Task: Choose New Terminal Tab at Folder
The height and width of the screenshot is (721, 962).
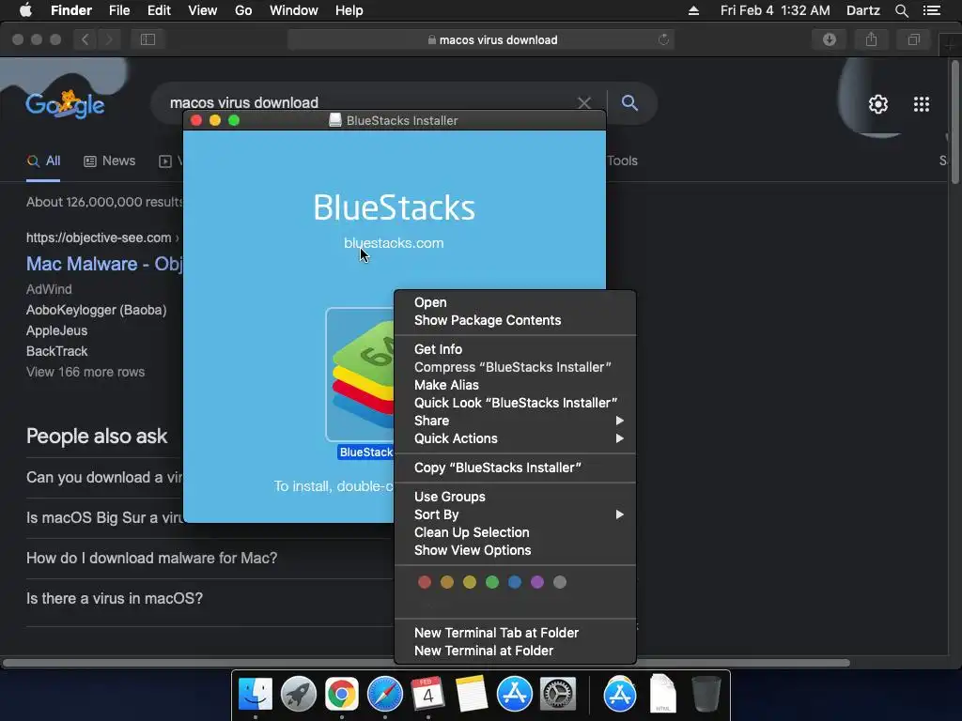Action: [515, 633]
